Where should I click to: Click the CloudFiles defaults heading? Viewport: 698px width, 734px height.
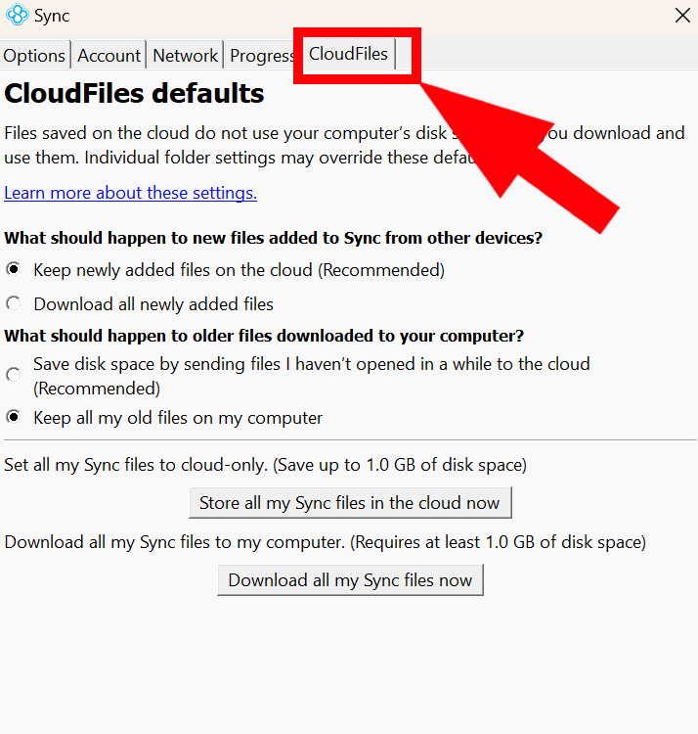pos(134,94)
